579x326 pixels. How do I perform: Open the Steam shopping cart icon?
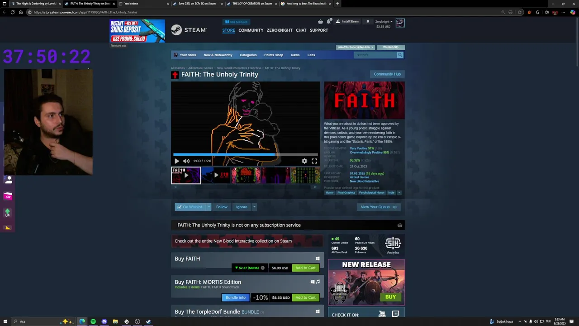(x=321, y=21)
